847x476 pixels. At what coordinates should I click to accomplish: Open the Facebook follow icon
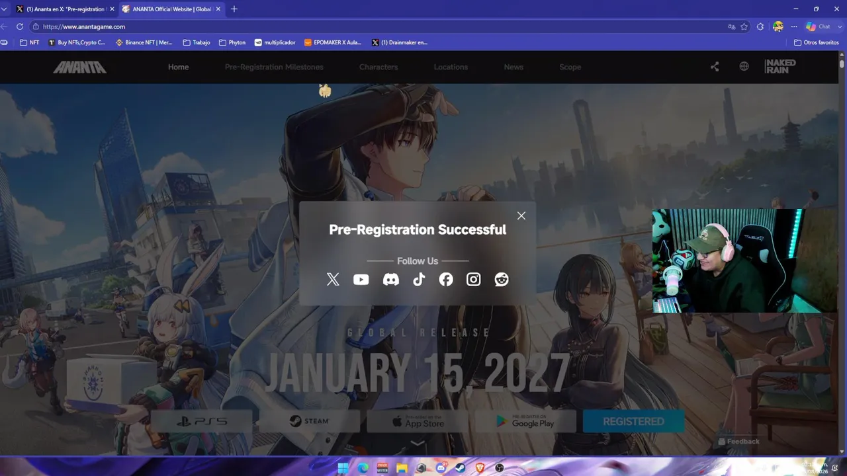click(x=446, y=280)
